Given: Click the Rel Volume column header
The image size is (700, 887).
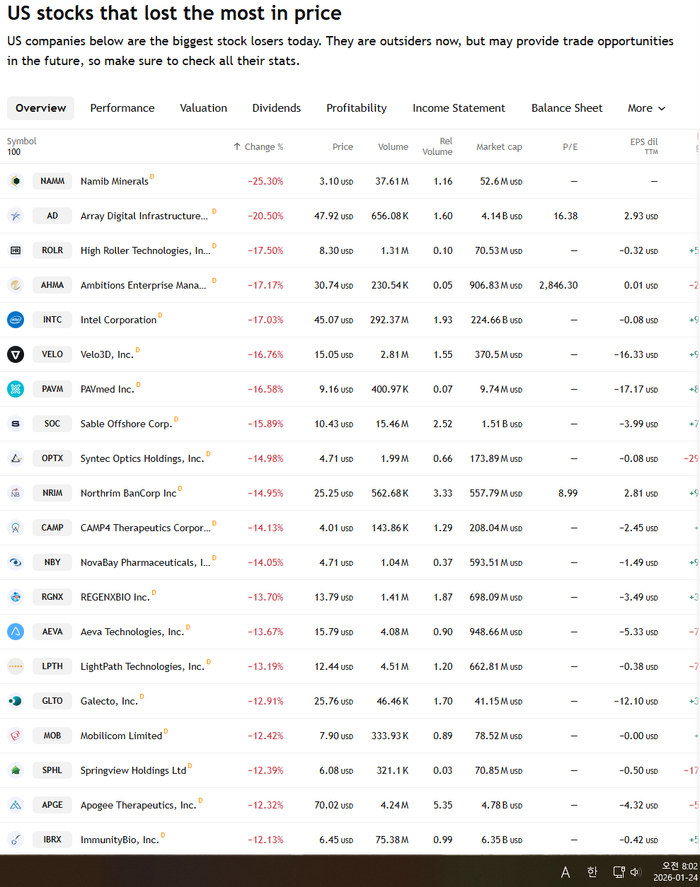Looking at the screenshot, I should (437, 146).
